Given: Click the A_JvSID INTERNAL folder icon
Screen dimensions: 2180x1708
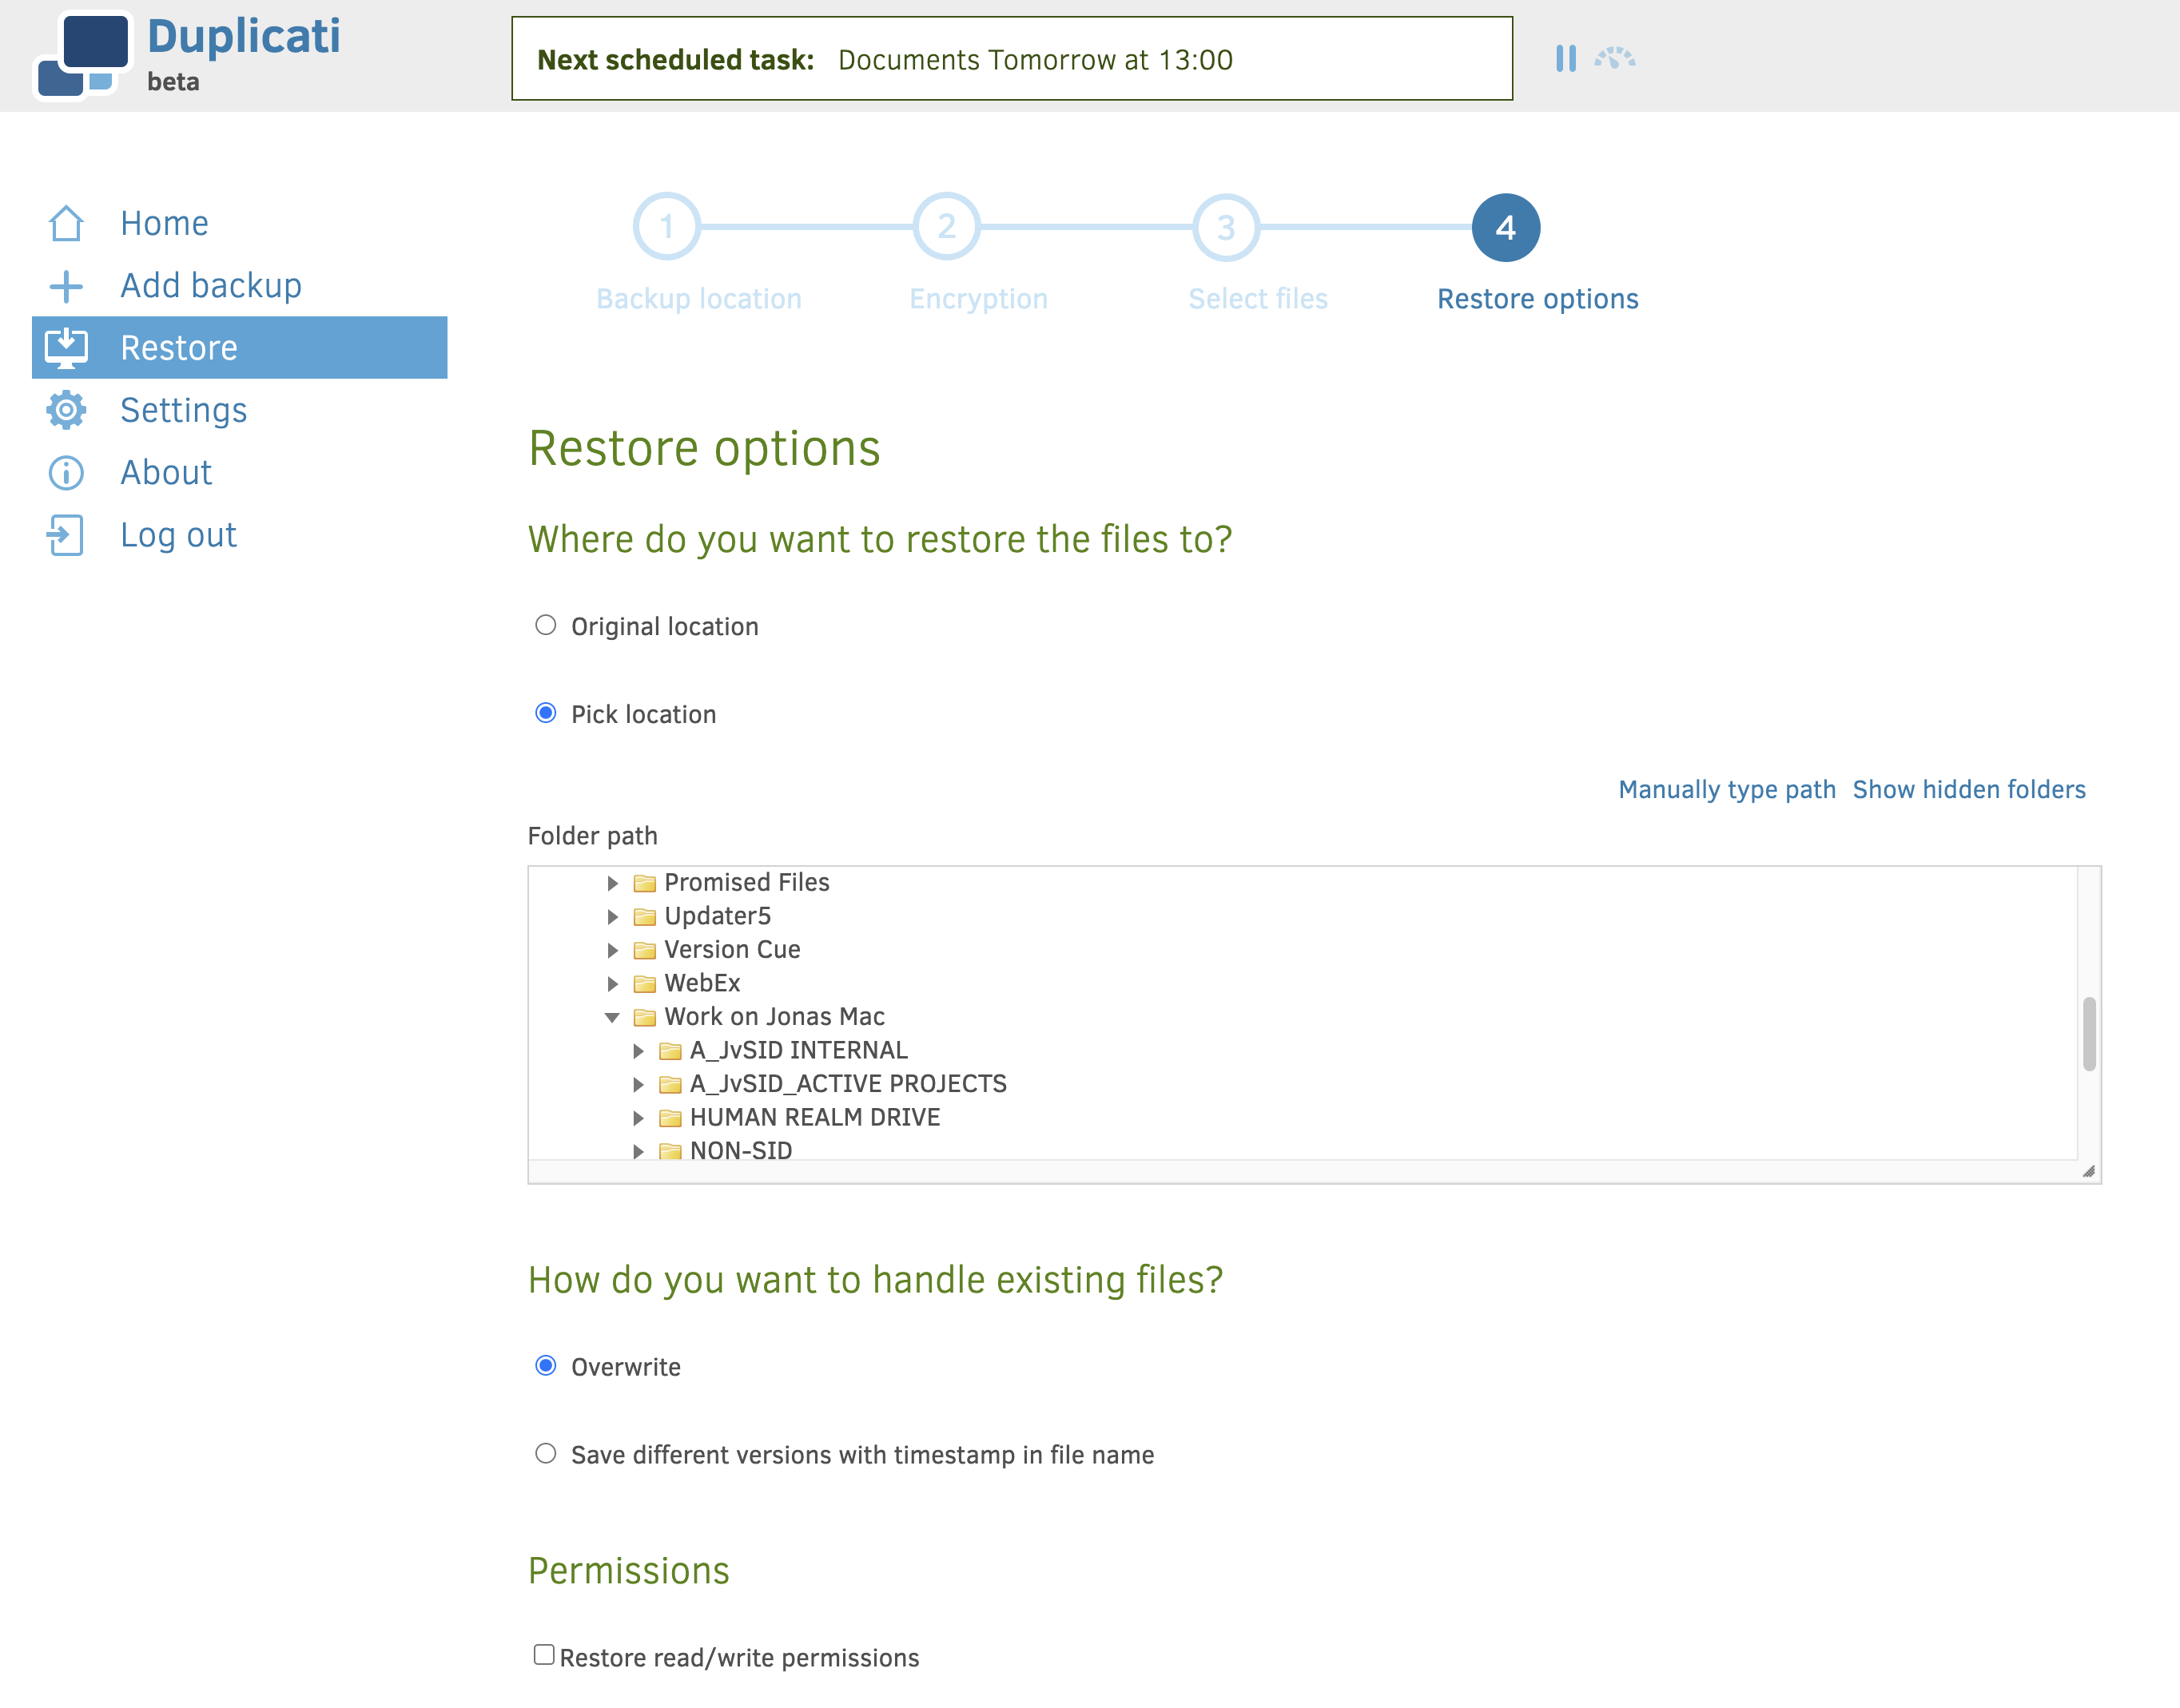Looking at the screenshot, I should (x=670, y=1051).
